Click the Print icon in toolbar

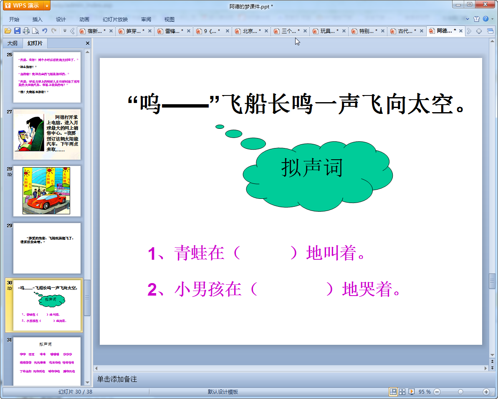click(26, 31)
